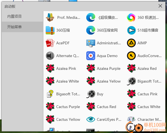Click the "Aqua Demo" label

point(107,56)
